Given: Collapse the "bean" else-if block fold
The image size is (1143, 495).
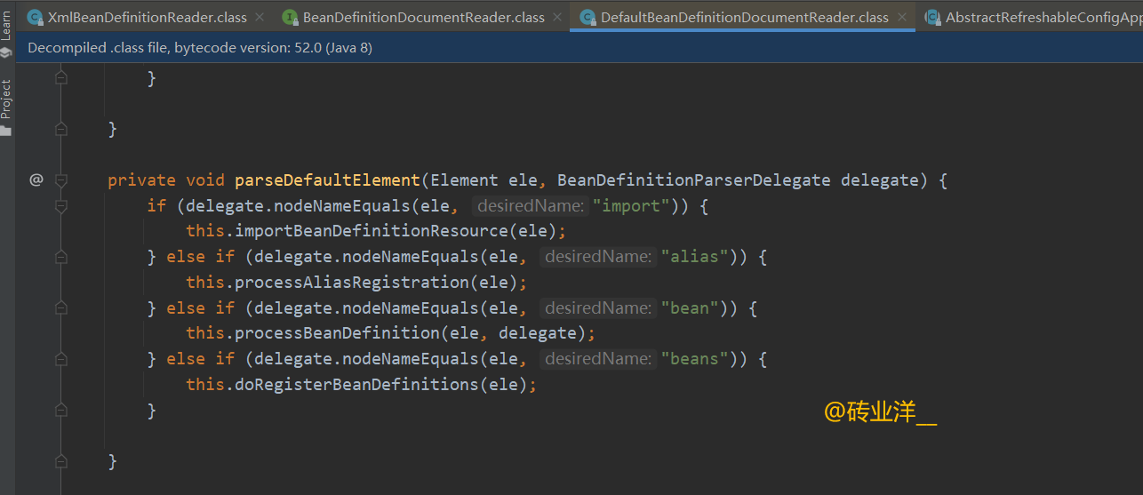Looking at the screenshot, I should pos(60,307).
